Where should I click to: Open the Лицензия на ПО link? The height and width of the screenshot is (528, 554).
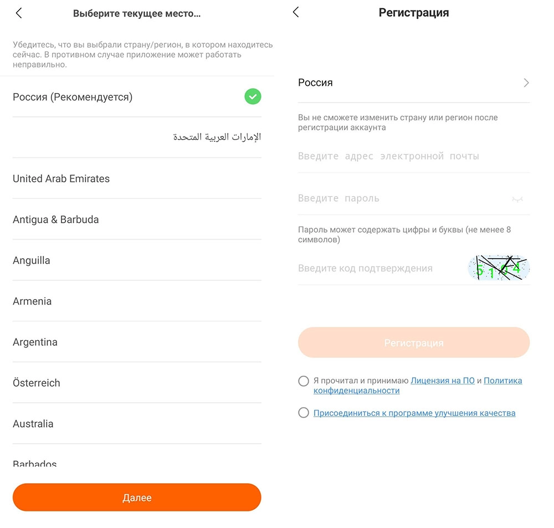[x=442, y=381]
